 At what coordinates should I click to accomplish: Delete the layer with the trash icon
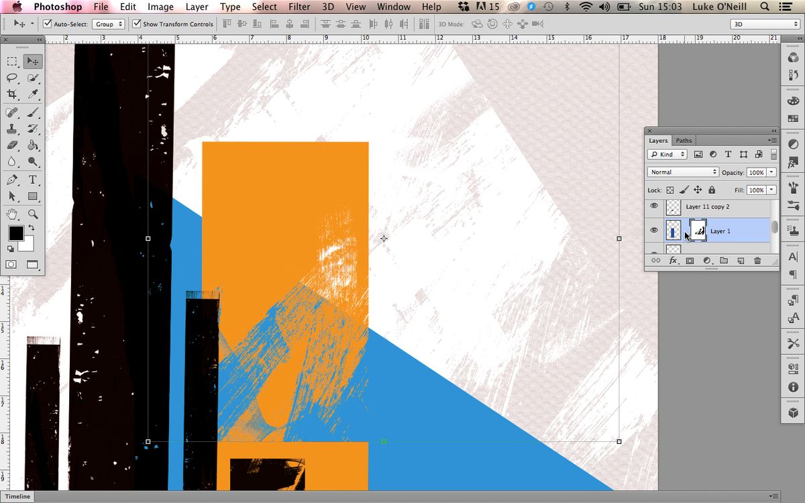tap(757, 260)
